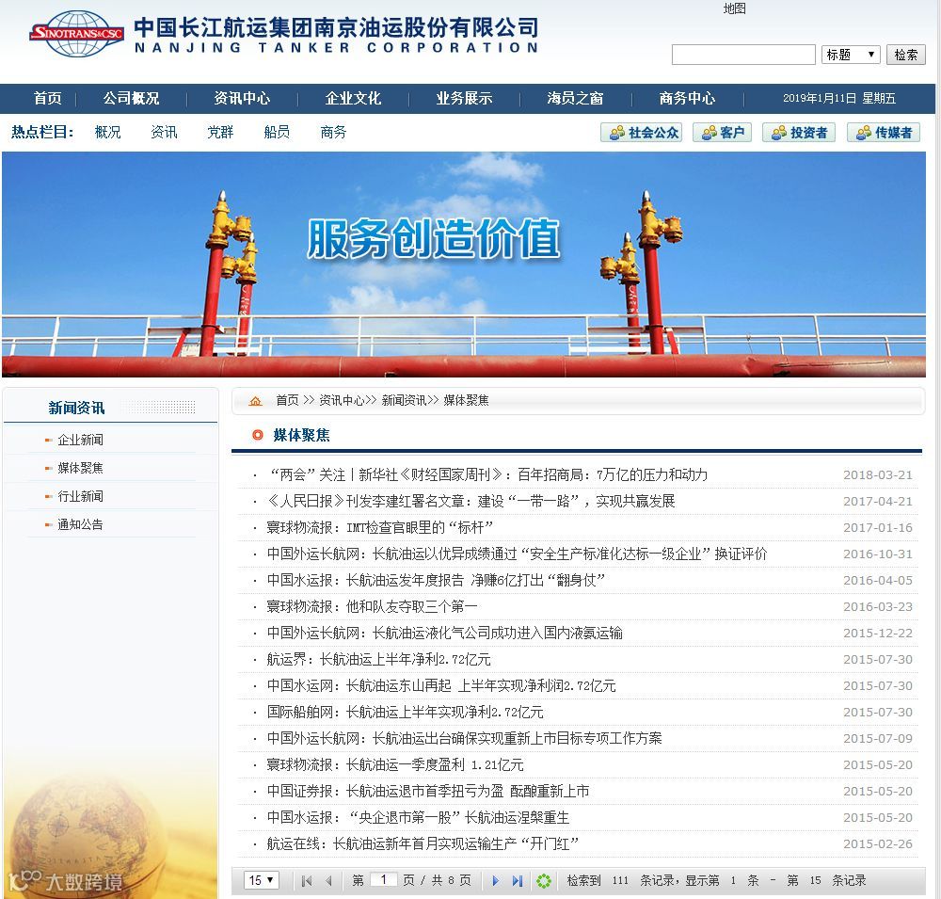This screenshot has width=941, height=899.
Task: Click breadcrumb link 首页
Action: 287,401
